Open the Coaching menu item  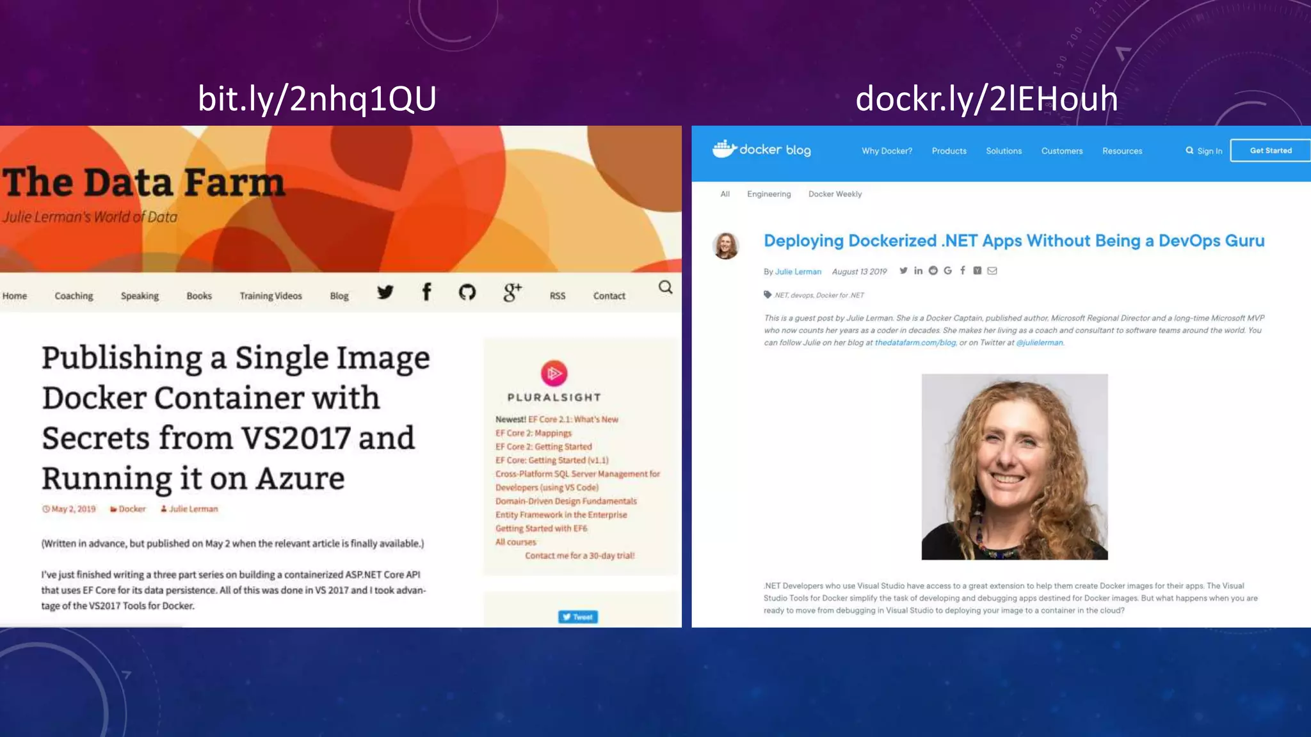point(74,296)
